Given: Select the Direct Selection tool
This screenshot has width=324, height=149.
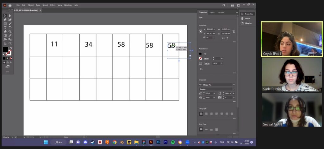Looking at the screenshot, I should point(10,16).
